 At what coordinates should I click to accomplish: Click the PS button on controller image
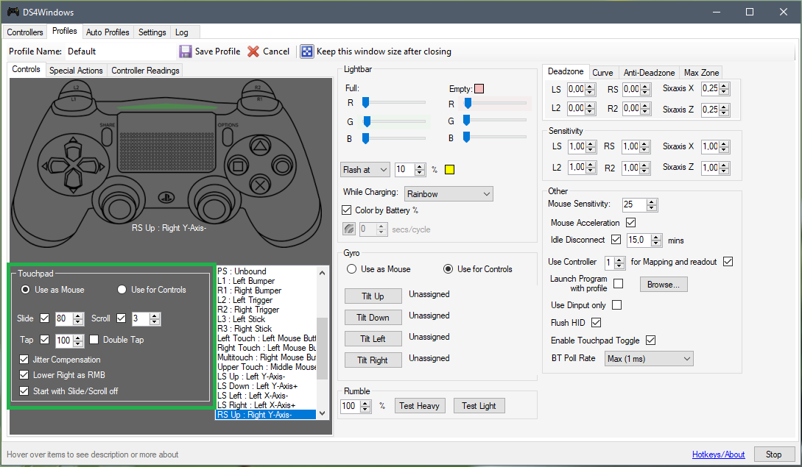point(166,197)
